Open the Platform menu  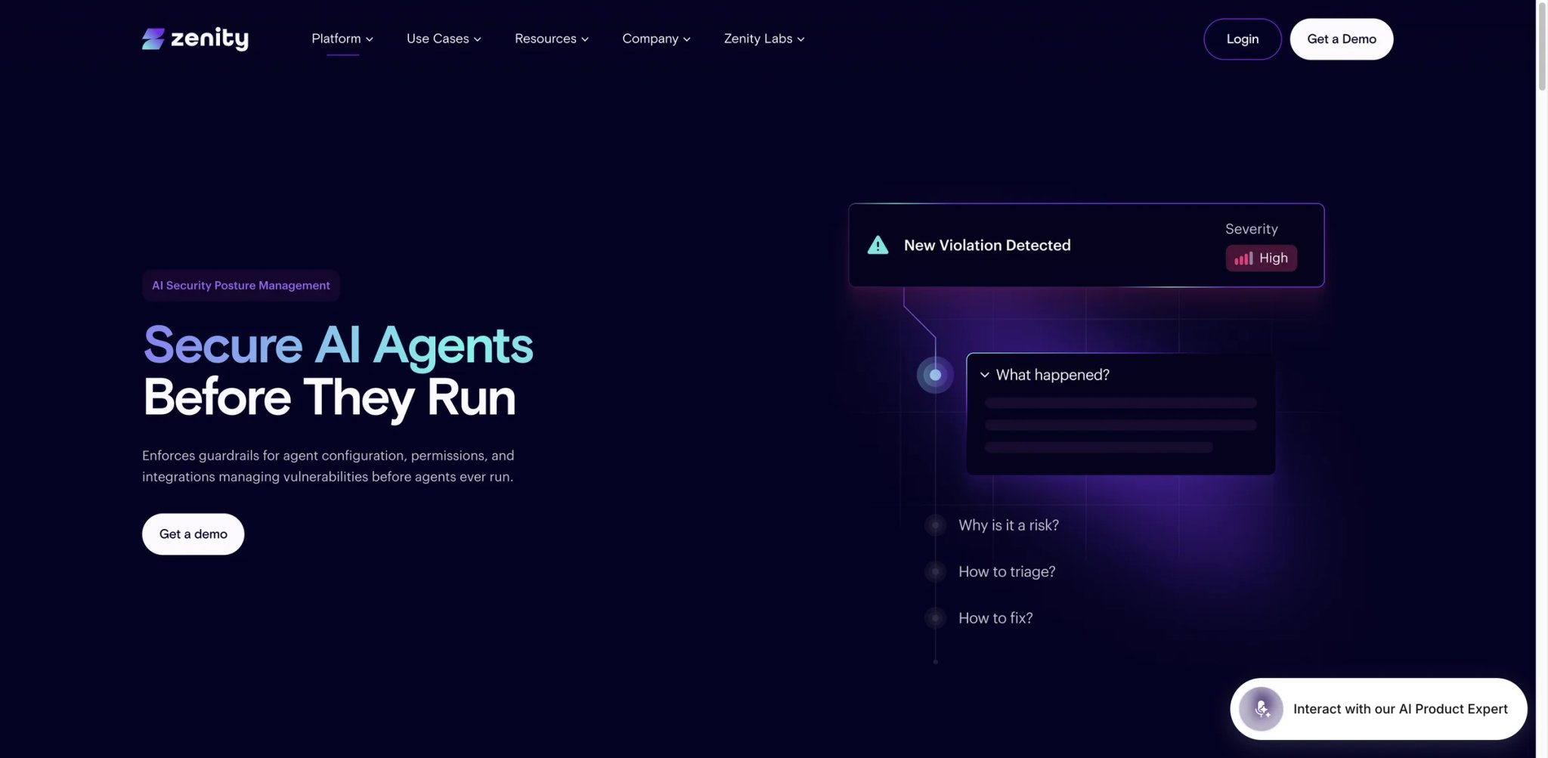[x=342, y=39]
